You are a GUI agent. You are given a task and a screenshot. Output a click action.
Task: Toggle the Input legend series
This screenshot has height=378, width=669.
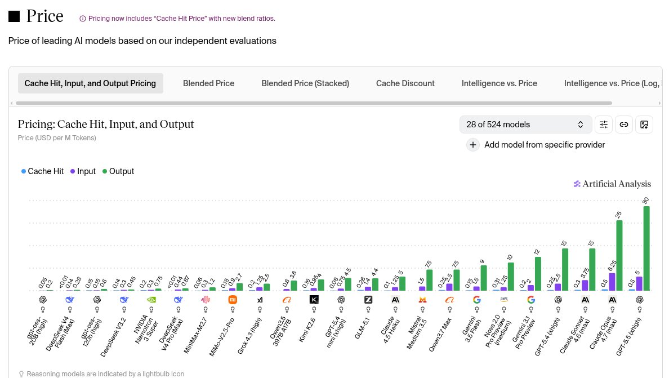[83, 171]
